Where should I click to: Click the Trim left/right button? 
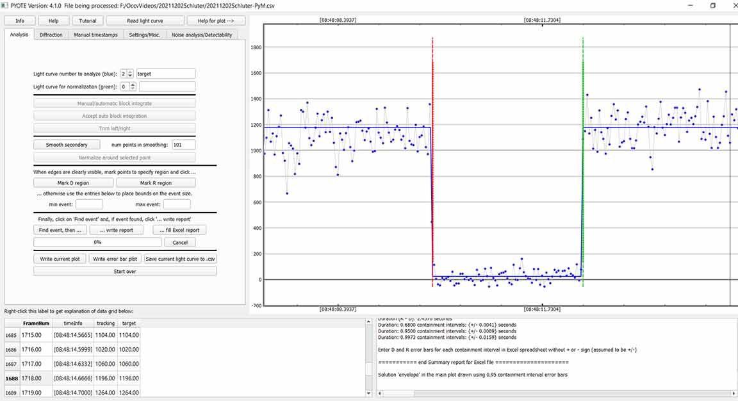pyautogui.click(x=115, y=129)
